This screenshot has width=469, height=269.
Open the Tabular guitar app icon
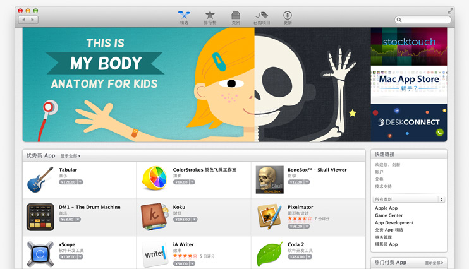click(40, 179)
